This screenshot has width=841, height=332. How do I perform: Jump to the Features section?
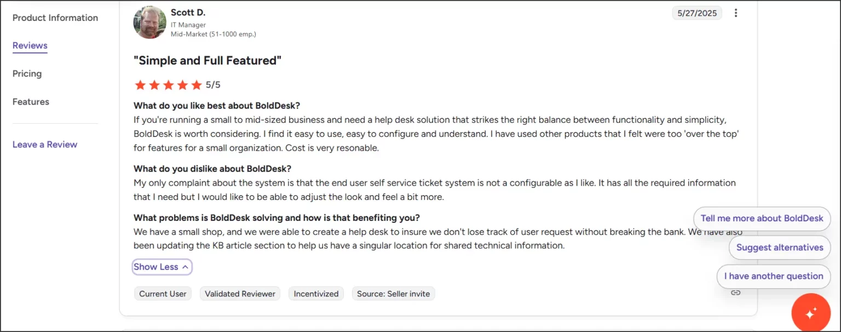pos(31,101)
